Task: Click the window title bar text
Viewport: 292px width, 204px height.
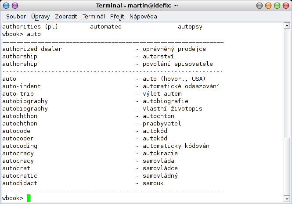Action: click(137, 6)
